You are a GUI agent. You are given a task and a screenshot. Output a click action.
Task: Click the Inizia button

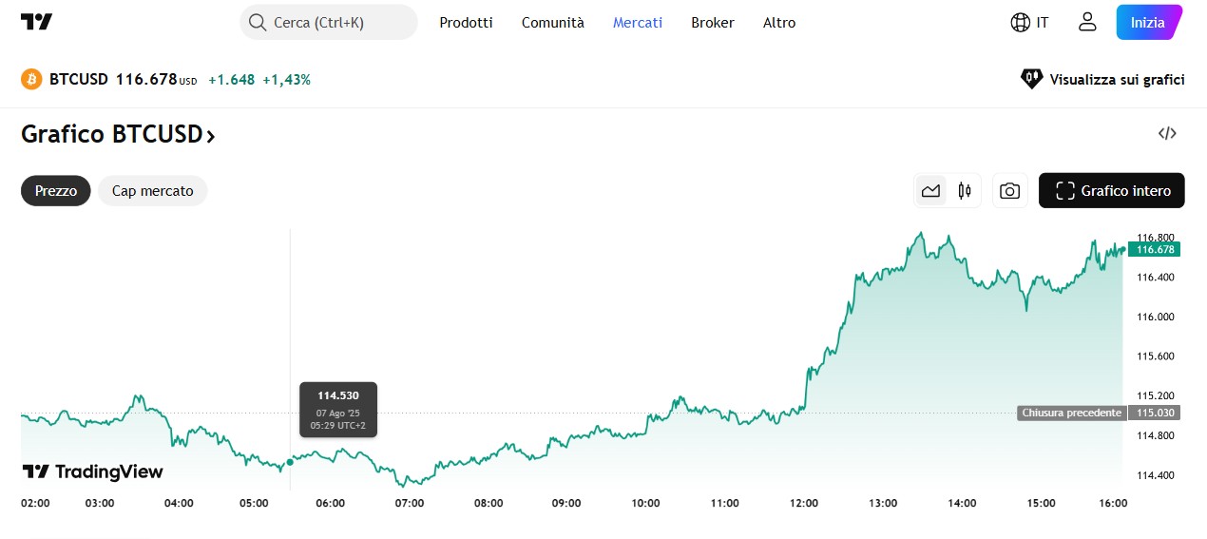[x=1148, y=22]
